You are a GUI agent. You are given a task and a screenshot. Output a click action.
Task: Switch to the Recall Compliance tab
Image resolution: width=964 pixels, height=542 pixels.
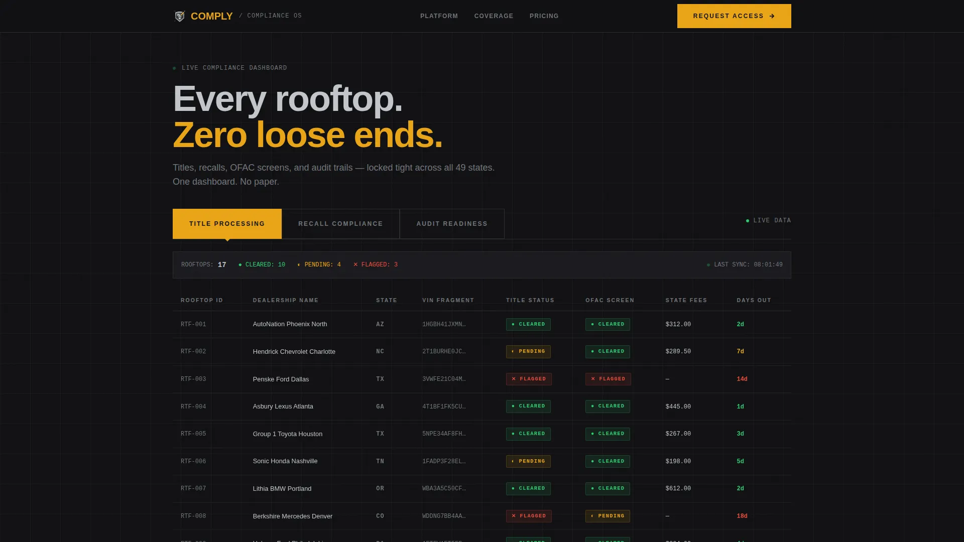(x=340, y=224)
